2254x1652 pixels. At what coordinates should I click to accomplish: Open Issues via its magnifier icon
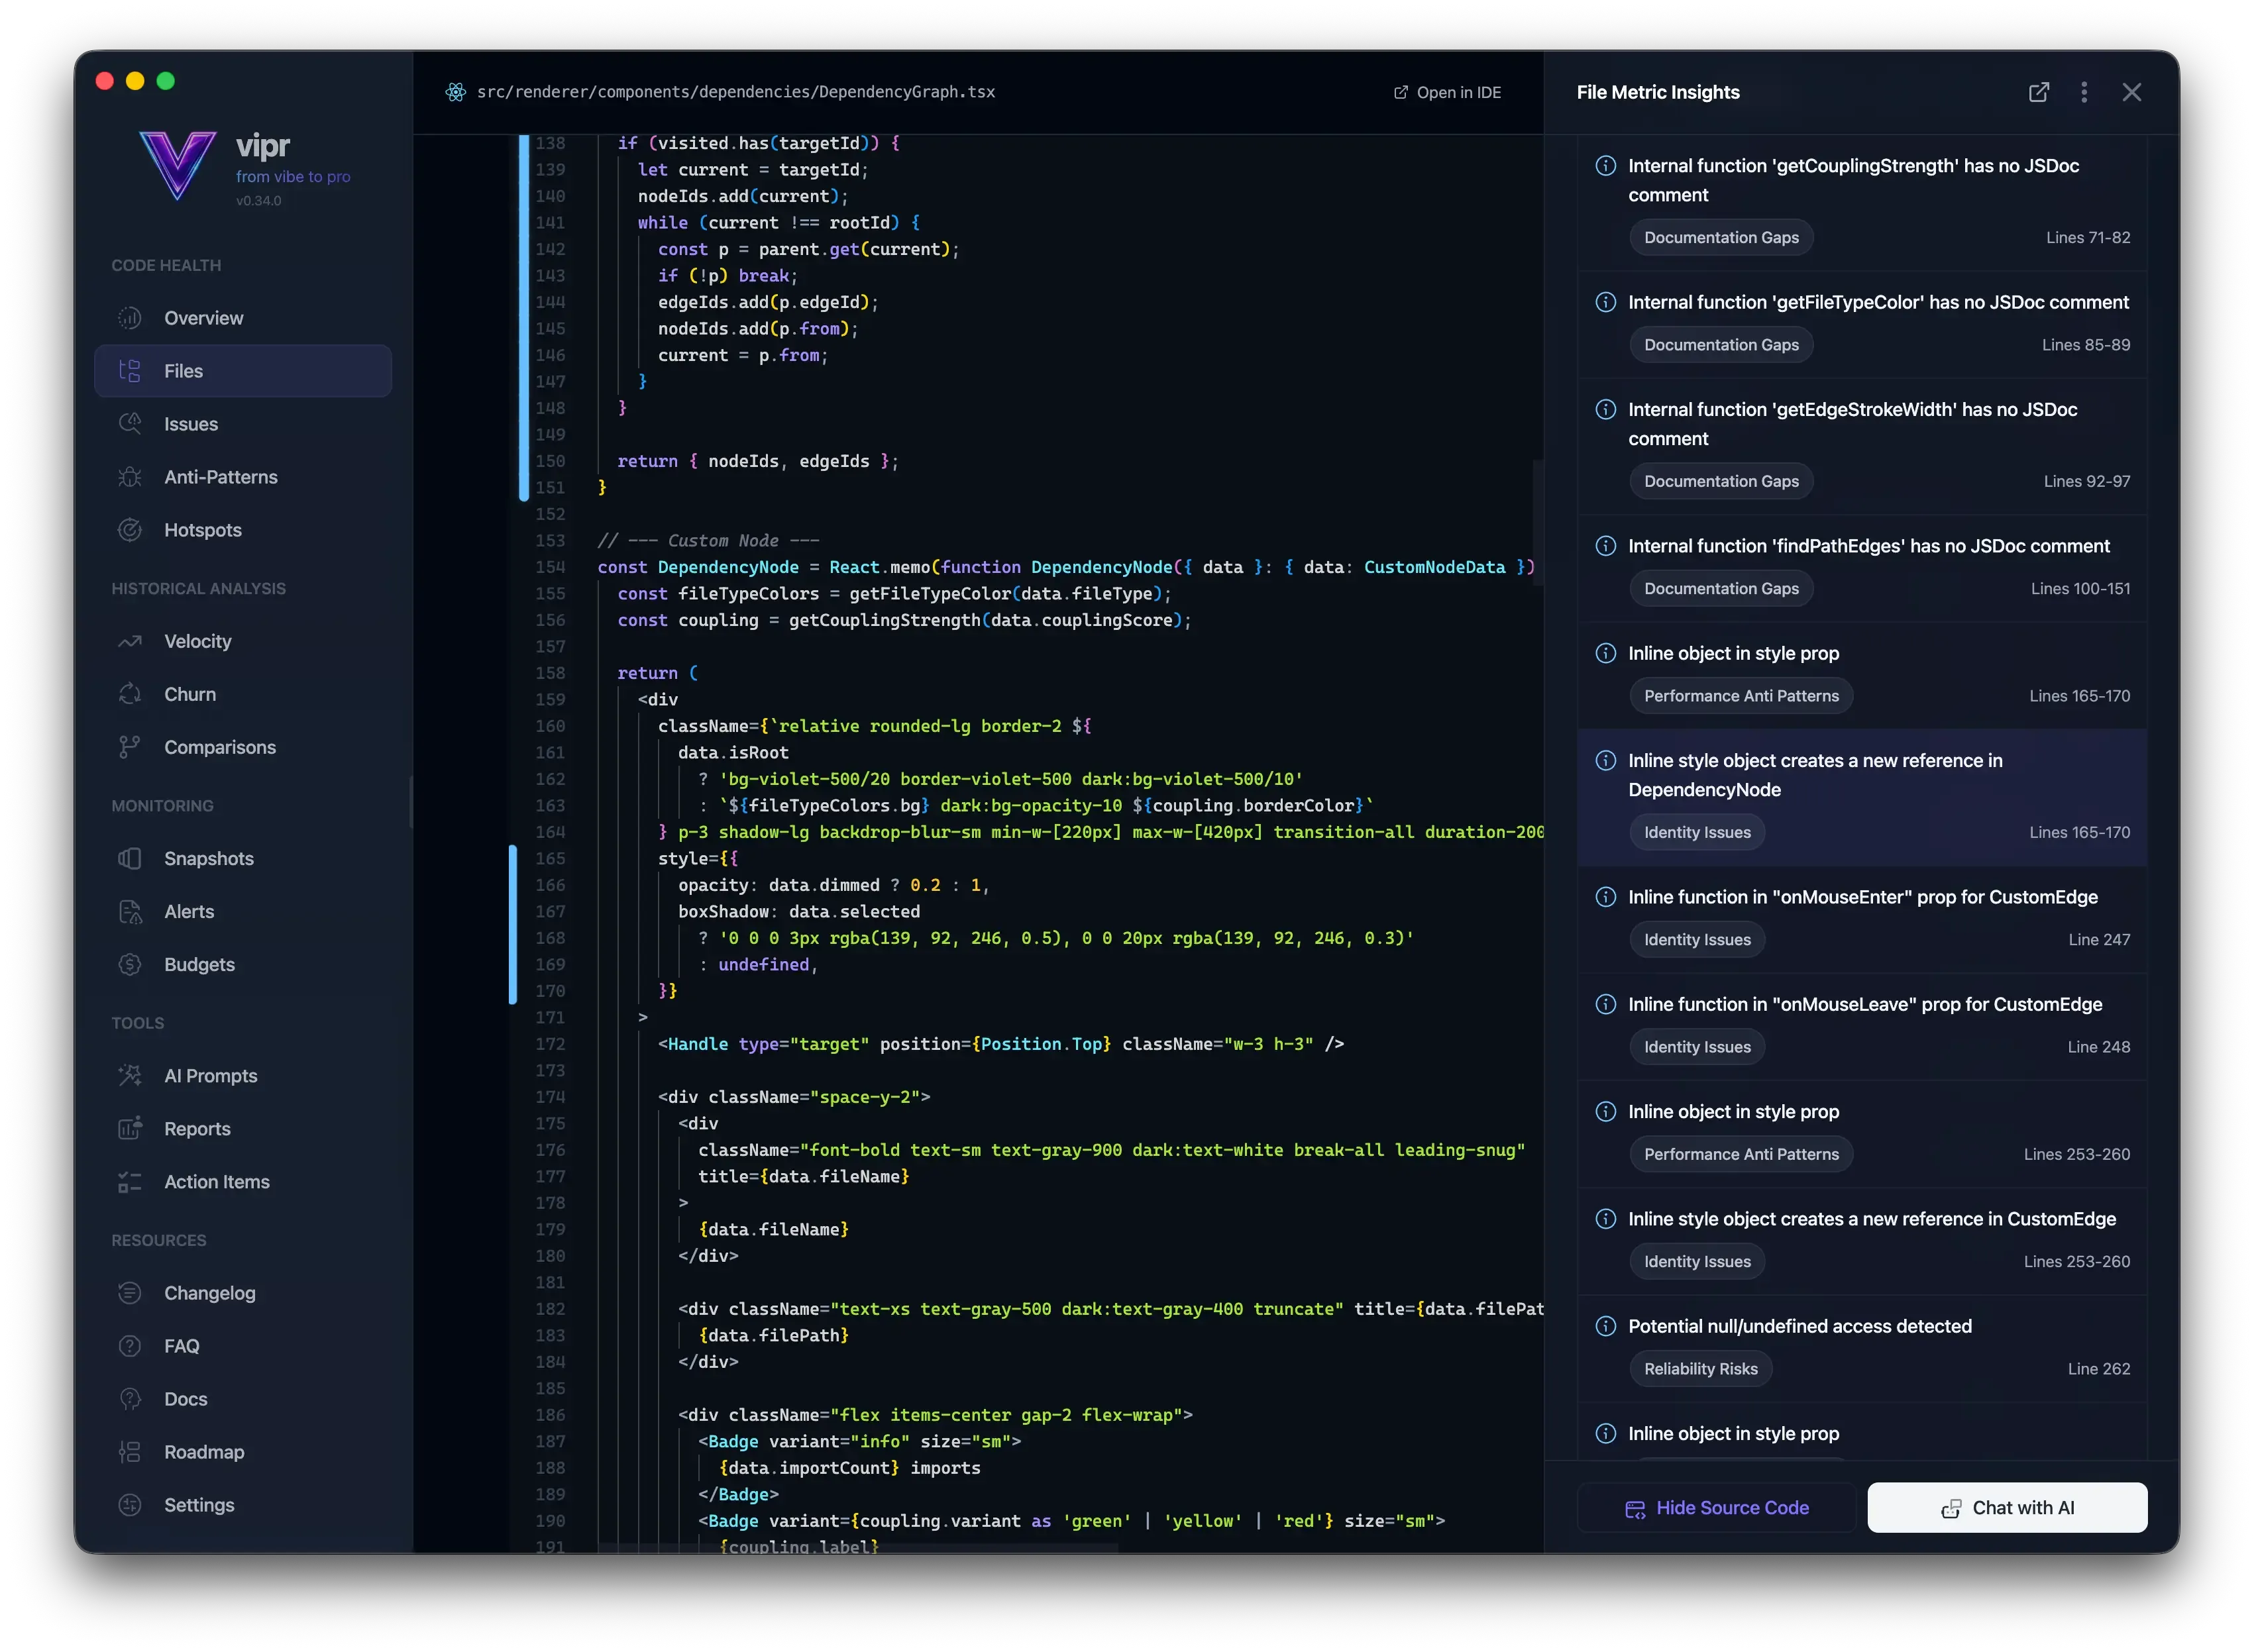click(130, 424)
